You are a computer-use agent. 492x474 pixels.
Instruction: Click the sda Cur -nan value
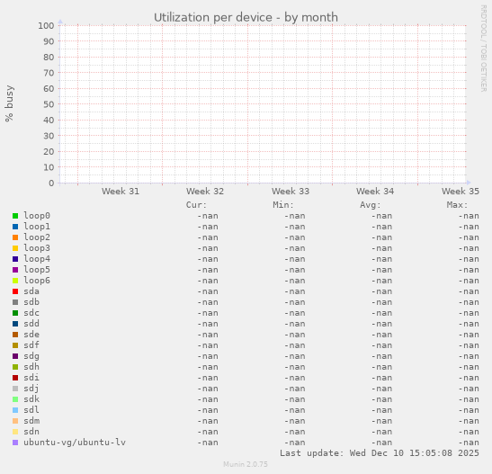click(x=208, y=291)
